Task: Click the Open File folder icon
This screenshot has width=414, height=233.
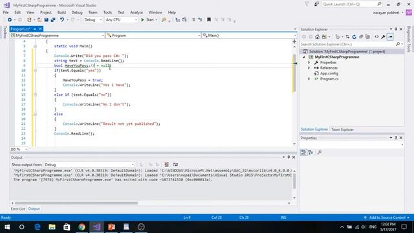Action: [x=39, y=20]
